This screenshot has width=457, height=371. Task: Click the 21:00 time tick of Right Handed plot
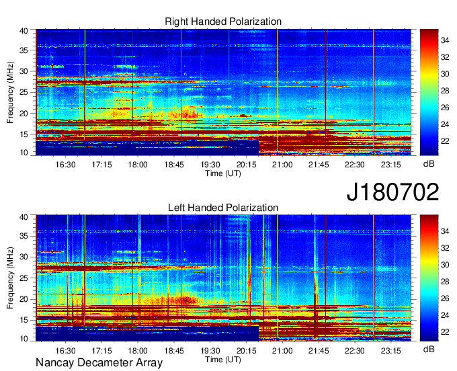pyautogui.click(x=282, y=165)
